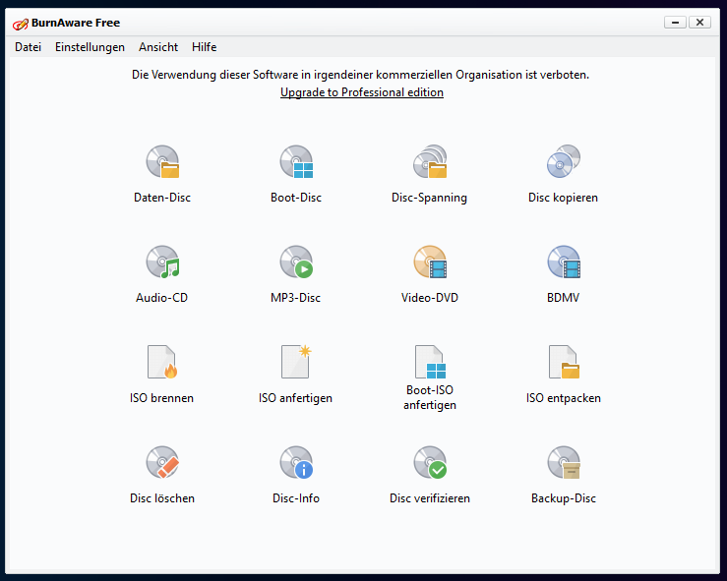Close the BurnAware Free window
The width and height of the screenshot is (727, 581).
[x=699, y=22]
